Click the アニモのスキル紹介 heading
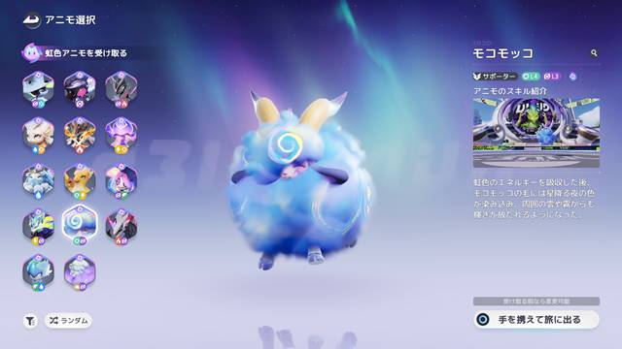Viewport: 622px width, 349px height. tap(510, 91)
